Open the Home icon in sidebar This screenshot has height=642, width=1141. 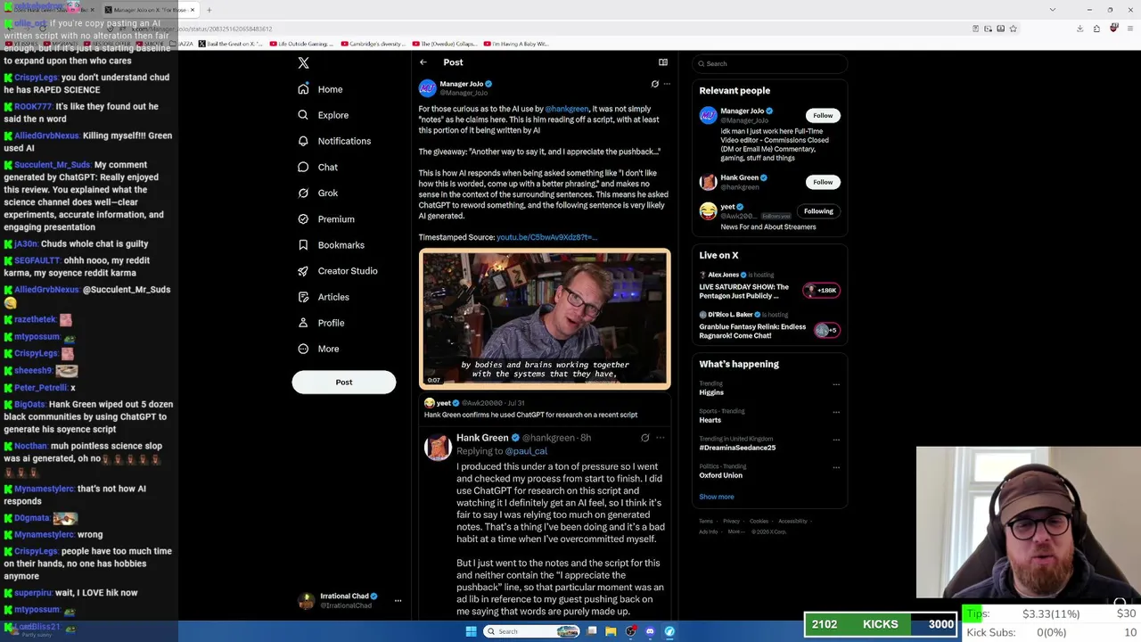click(x=303, y=89)
